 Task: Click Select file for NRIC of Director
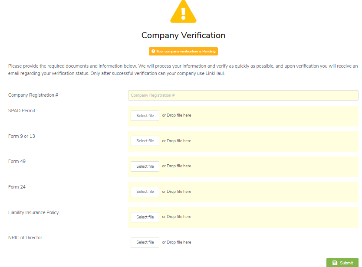(145, 242)
